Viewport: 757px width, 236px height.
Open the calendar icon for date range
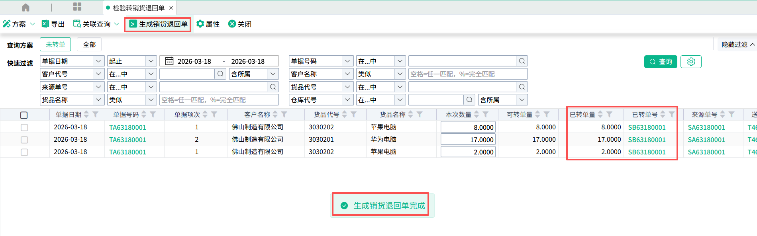[x=169, y=61]
